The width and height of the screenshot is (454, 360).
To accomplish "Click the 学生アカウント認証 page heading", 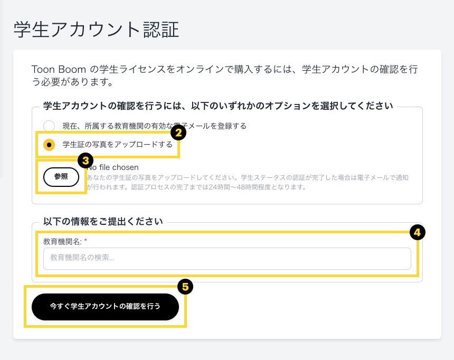I will click(x=97, y=29).
